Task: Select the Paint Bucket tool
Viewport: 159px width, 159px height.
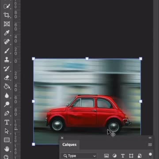Action: click(x=7, y=87)
